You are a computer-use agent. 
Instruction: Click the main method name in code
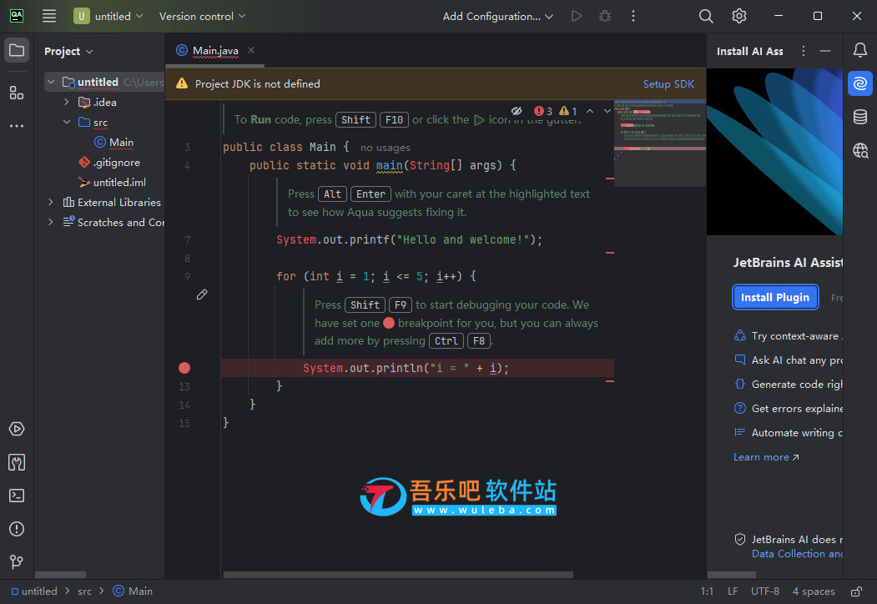[390, 165]
